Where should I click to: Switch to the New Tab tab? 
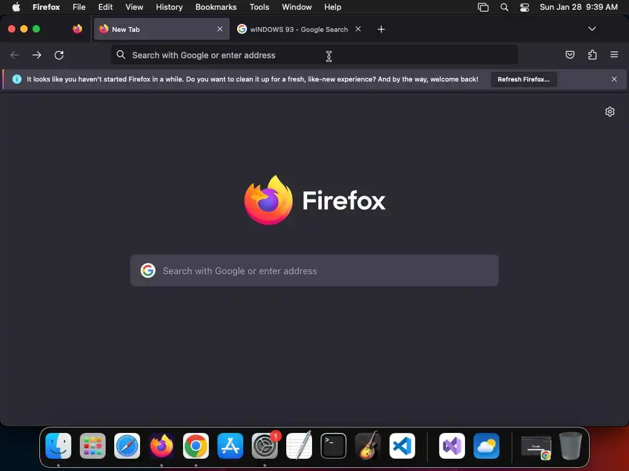click(162, 29)
